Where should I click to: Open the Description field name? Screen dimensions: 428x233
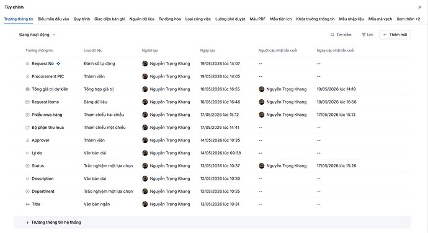(x=43, y=178)
